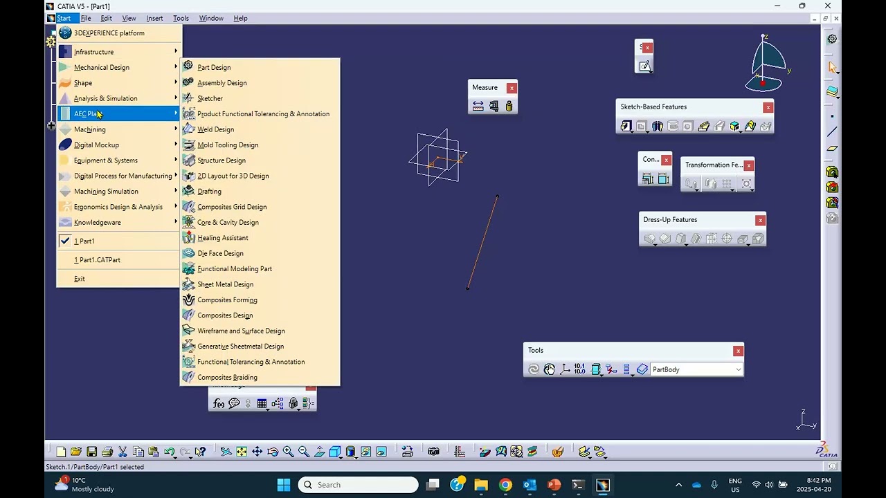
Task: Open the Measure Inertia tool
Action: (509, 106)
